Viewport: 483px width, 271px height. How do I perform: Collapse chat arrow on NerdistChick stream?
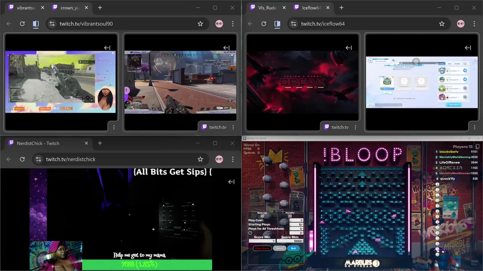(x=231, y=182)
